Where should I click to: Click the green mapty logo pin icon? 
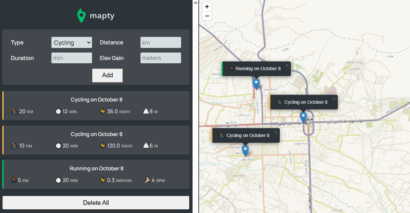point(81,16)
